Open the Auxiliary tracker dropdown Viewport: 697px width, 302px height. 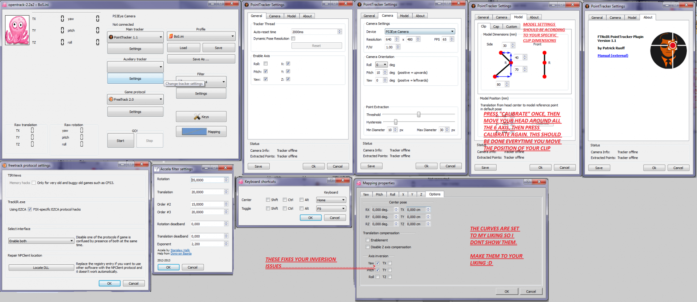pyautogui.click(x=135, y=67)
